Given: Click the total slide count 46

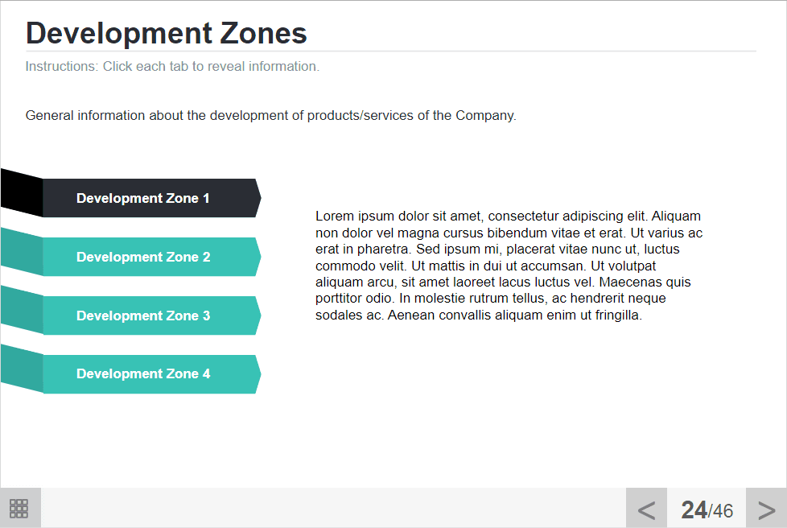Looking at the screenshot, I should tap(722, 511).
